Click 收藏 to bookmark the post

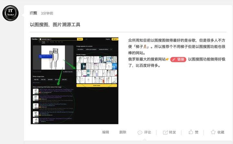click(221, 132)
